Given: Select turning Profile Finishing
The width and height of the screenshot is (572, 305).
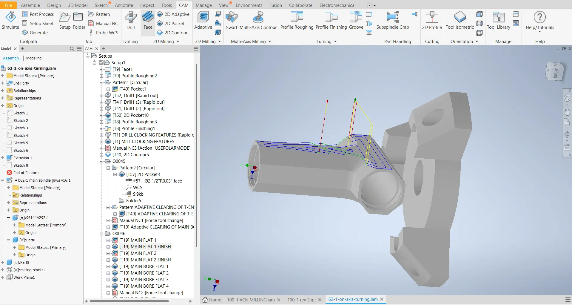Looking at the screenshot, I should (x=331, y=20).
